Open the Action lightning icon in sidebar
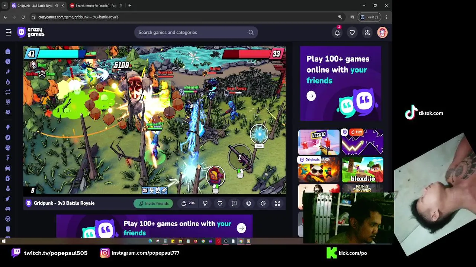Viewport: 476px width, 267px height. [x=8, y=128]
